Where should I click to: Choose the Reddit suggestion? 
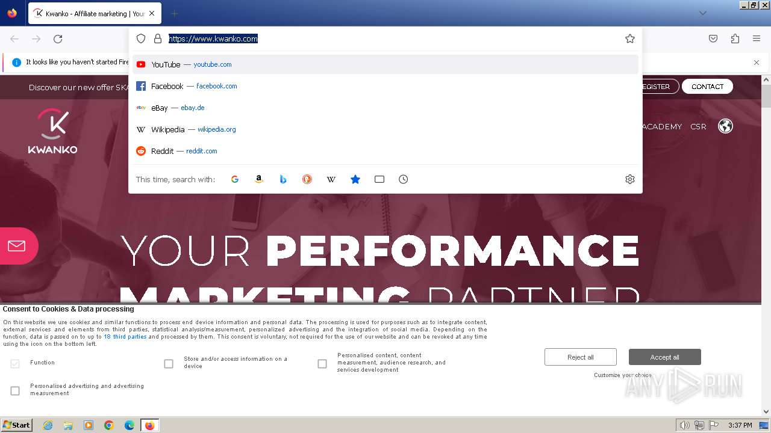pyautogui.click(x=385, y=151)
